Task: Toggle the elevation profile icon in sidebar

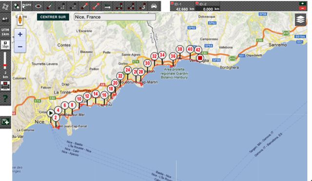Action: [x=5, y=19]
